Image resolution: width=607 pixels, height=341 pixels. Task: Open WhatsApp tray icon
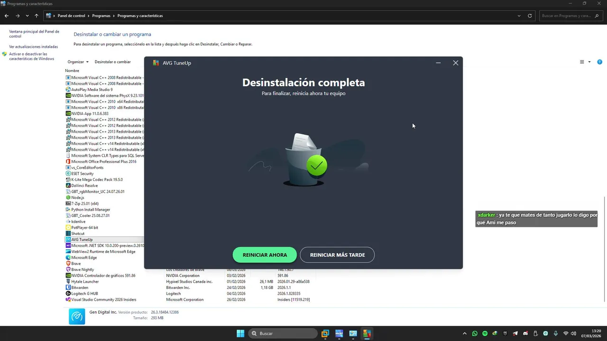pos(475,333)
